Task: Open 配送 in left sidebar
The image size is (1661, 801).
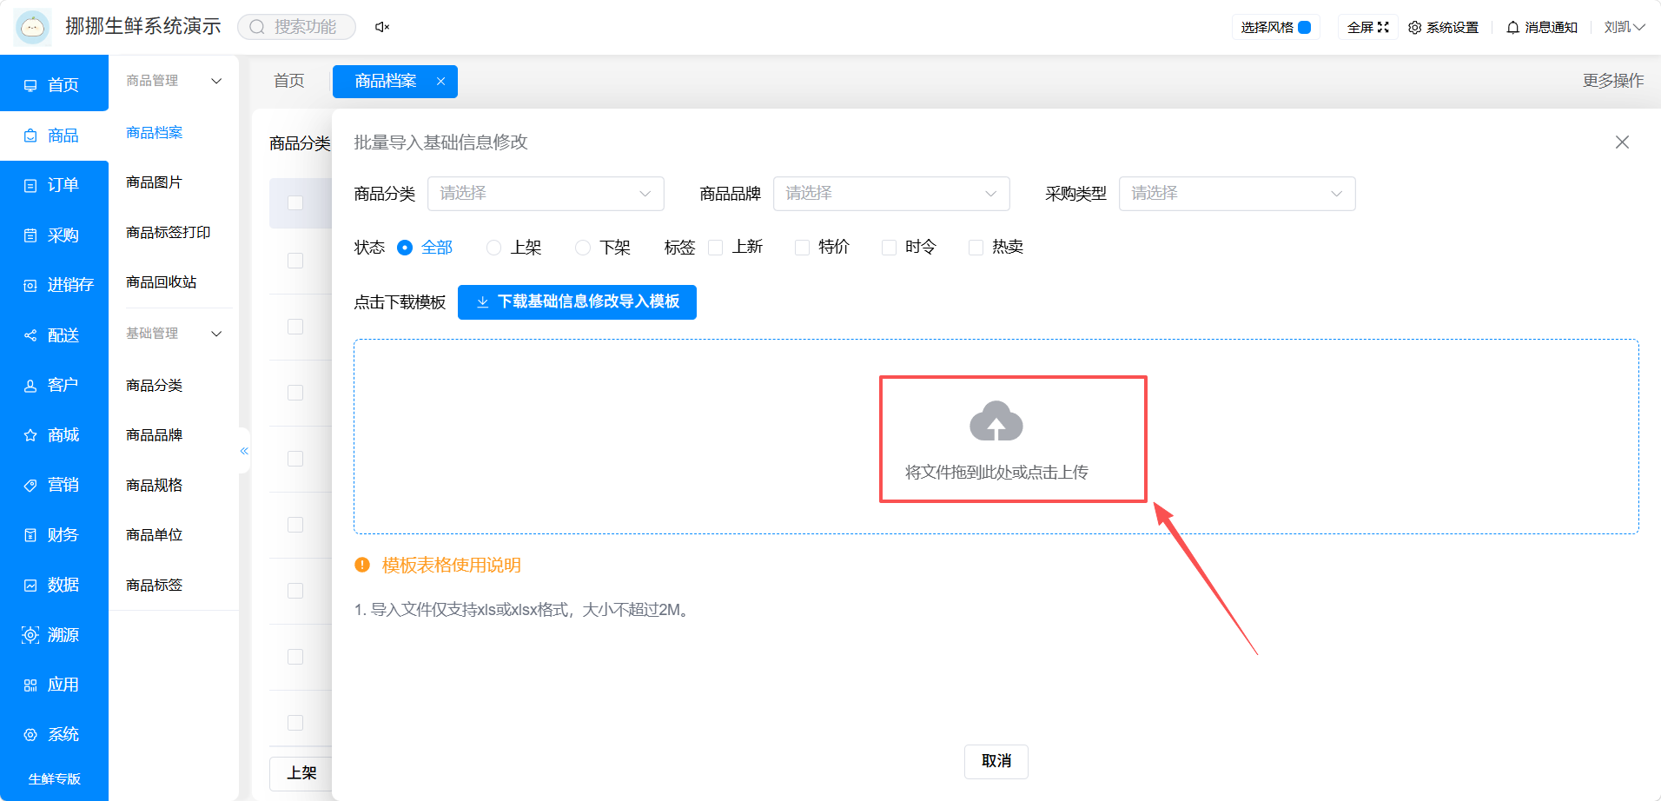Action: click(54, 335)
